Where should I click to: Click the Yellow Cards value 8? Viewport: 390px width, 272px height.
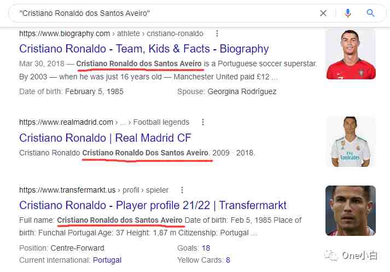(228, 260)
